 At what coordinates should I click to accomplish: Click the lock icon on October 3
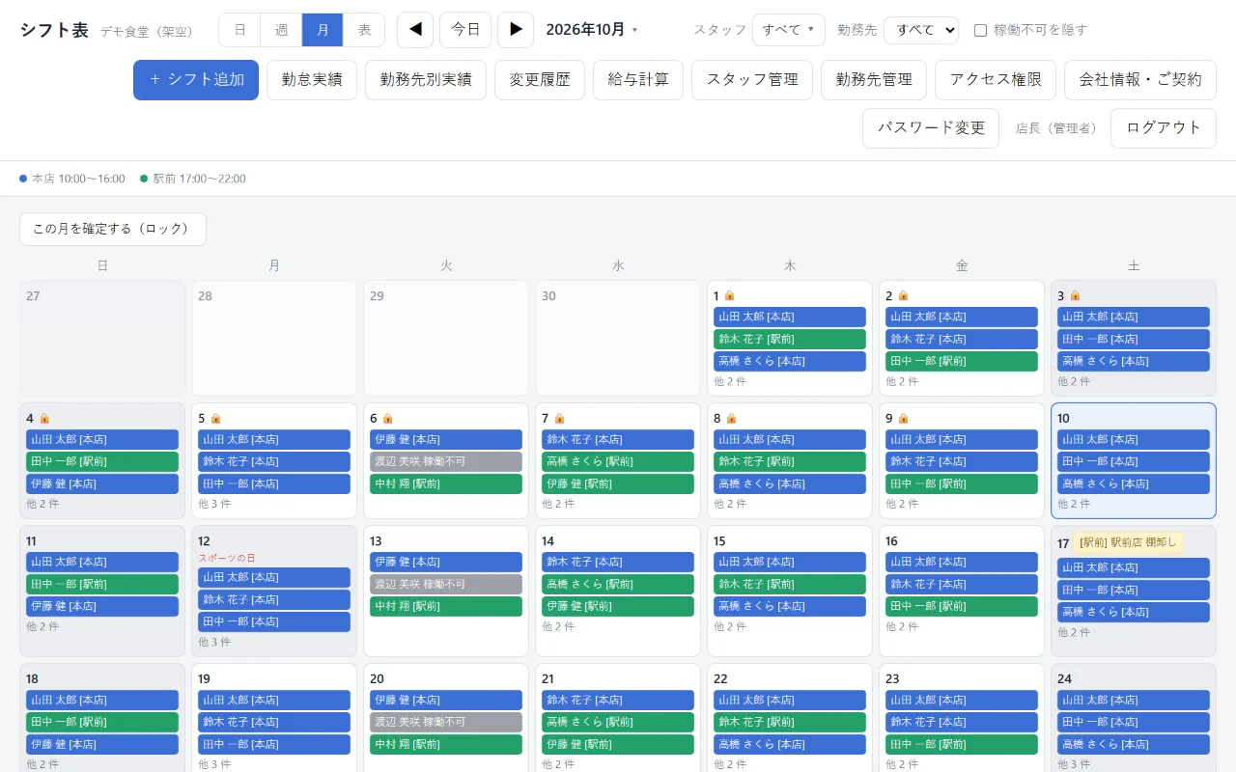pos(1075,296)
